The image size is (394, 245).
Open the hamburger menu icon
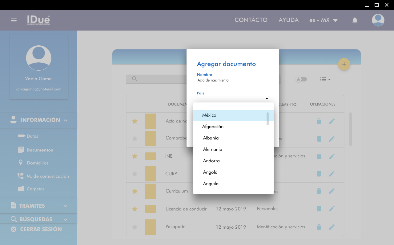point(14,20)
